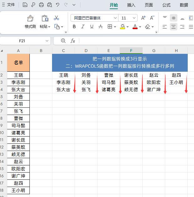Click the justify alignment icon

(191, 27)
